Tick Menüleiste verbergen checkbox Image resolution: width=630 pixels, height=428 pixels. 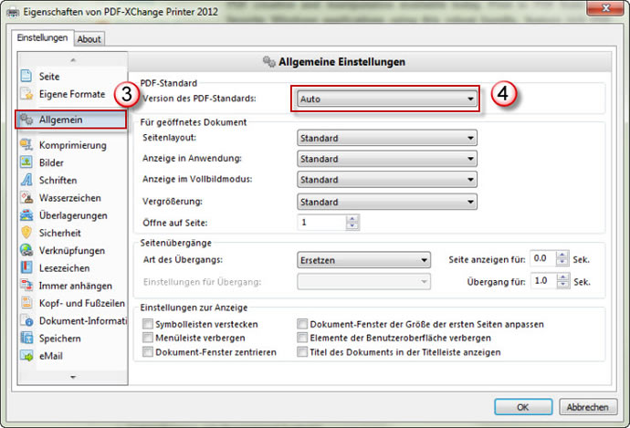[148, 338]
